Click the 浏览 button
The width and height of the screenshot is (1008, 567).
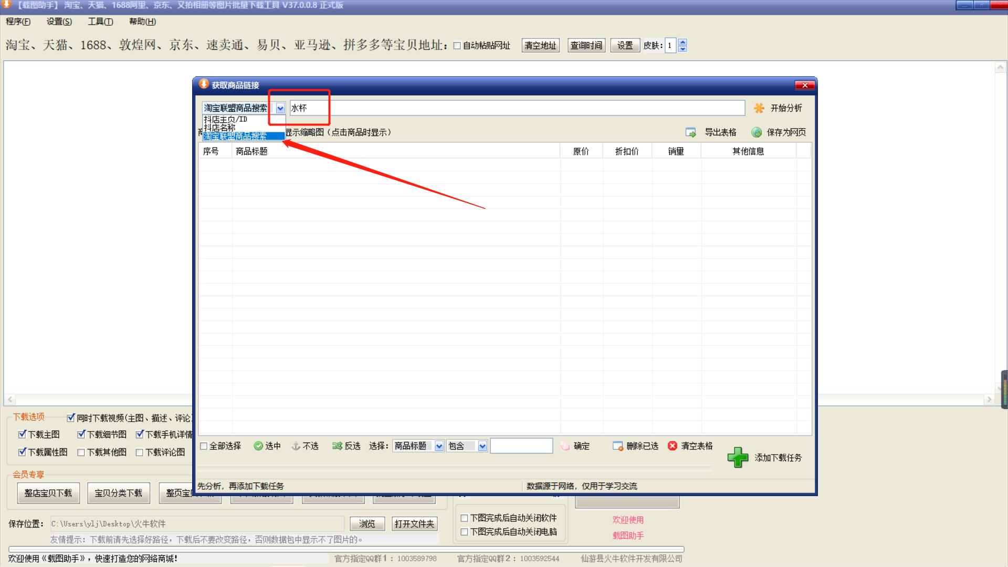coord(367,524)
